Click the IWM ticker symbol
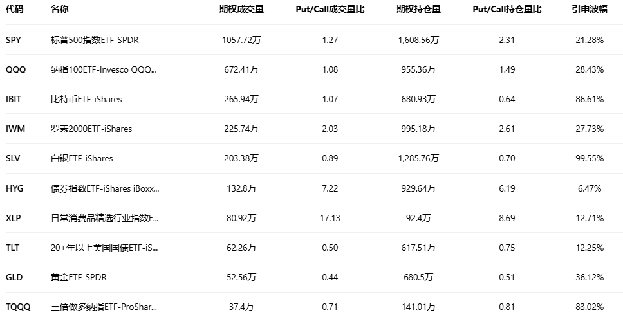Screen dimensions: 623x317 pos(15,129)
